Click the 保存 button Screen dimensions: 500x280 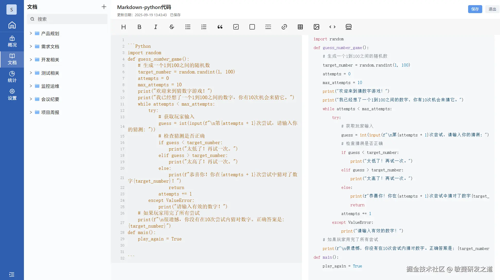click(475, 9)
